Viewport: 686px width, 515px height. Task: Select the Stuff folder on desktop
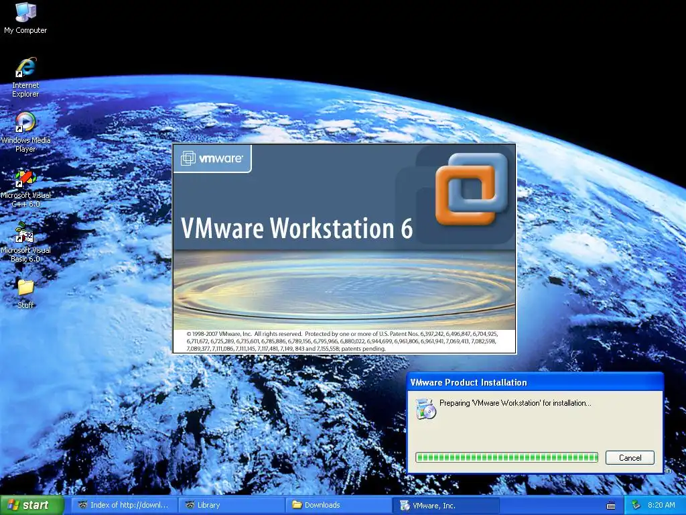pos(25,292)
